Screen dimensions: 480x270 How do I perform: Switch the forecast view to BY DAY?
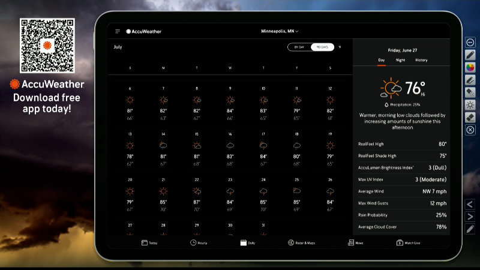tap(299, 47)
